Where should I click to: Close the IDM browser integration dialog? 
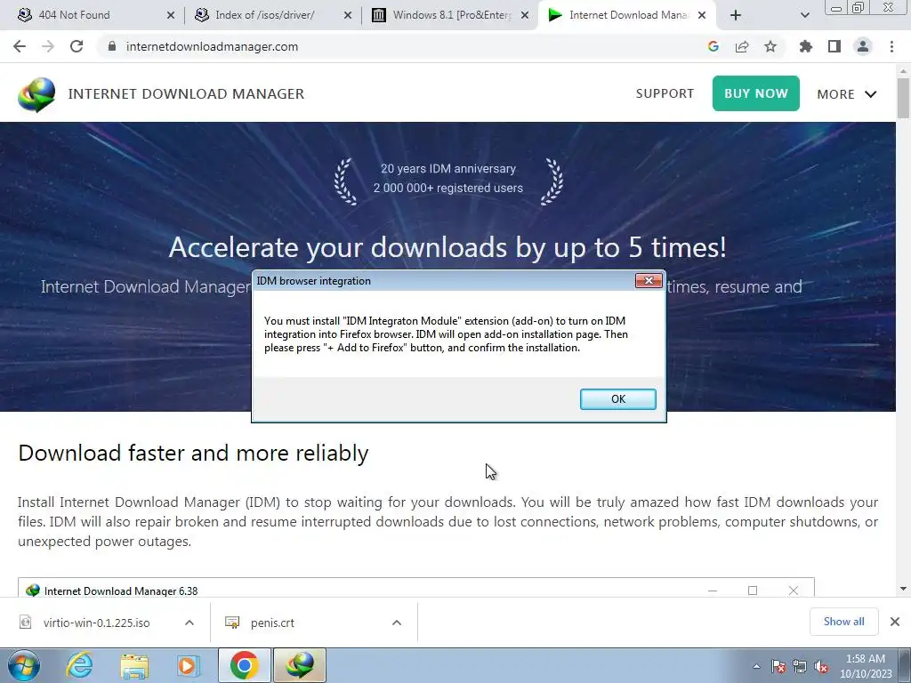tap(649, 280)
